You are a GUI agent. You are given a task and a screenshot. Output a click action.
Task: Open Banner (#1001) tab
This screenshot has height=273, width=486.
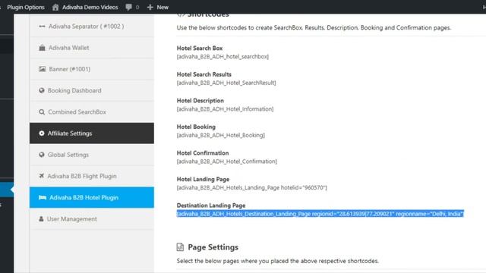(92, 69)
